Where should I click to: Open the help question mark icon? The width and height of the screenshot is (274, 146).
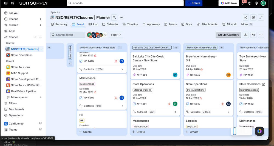(250, 3)
